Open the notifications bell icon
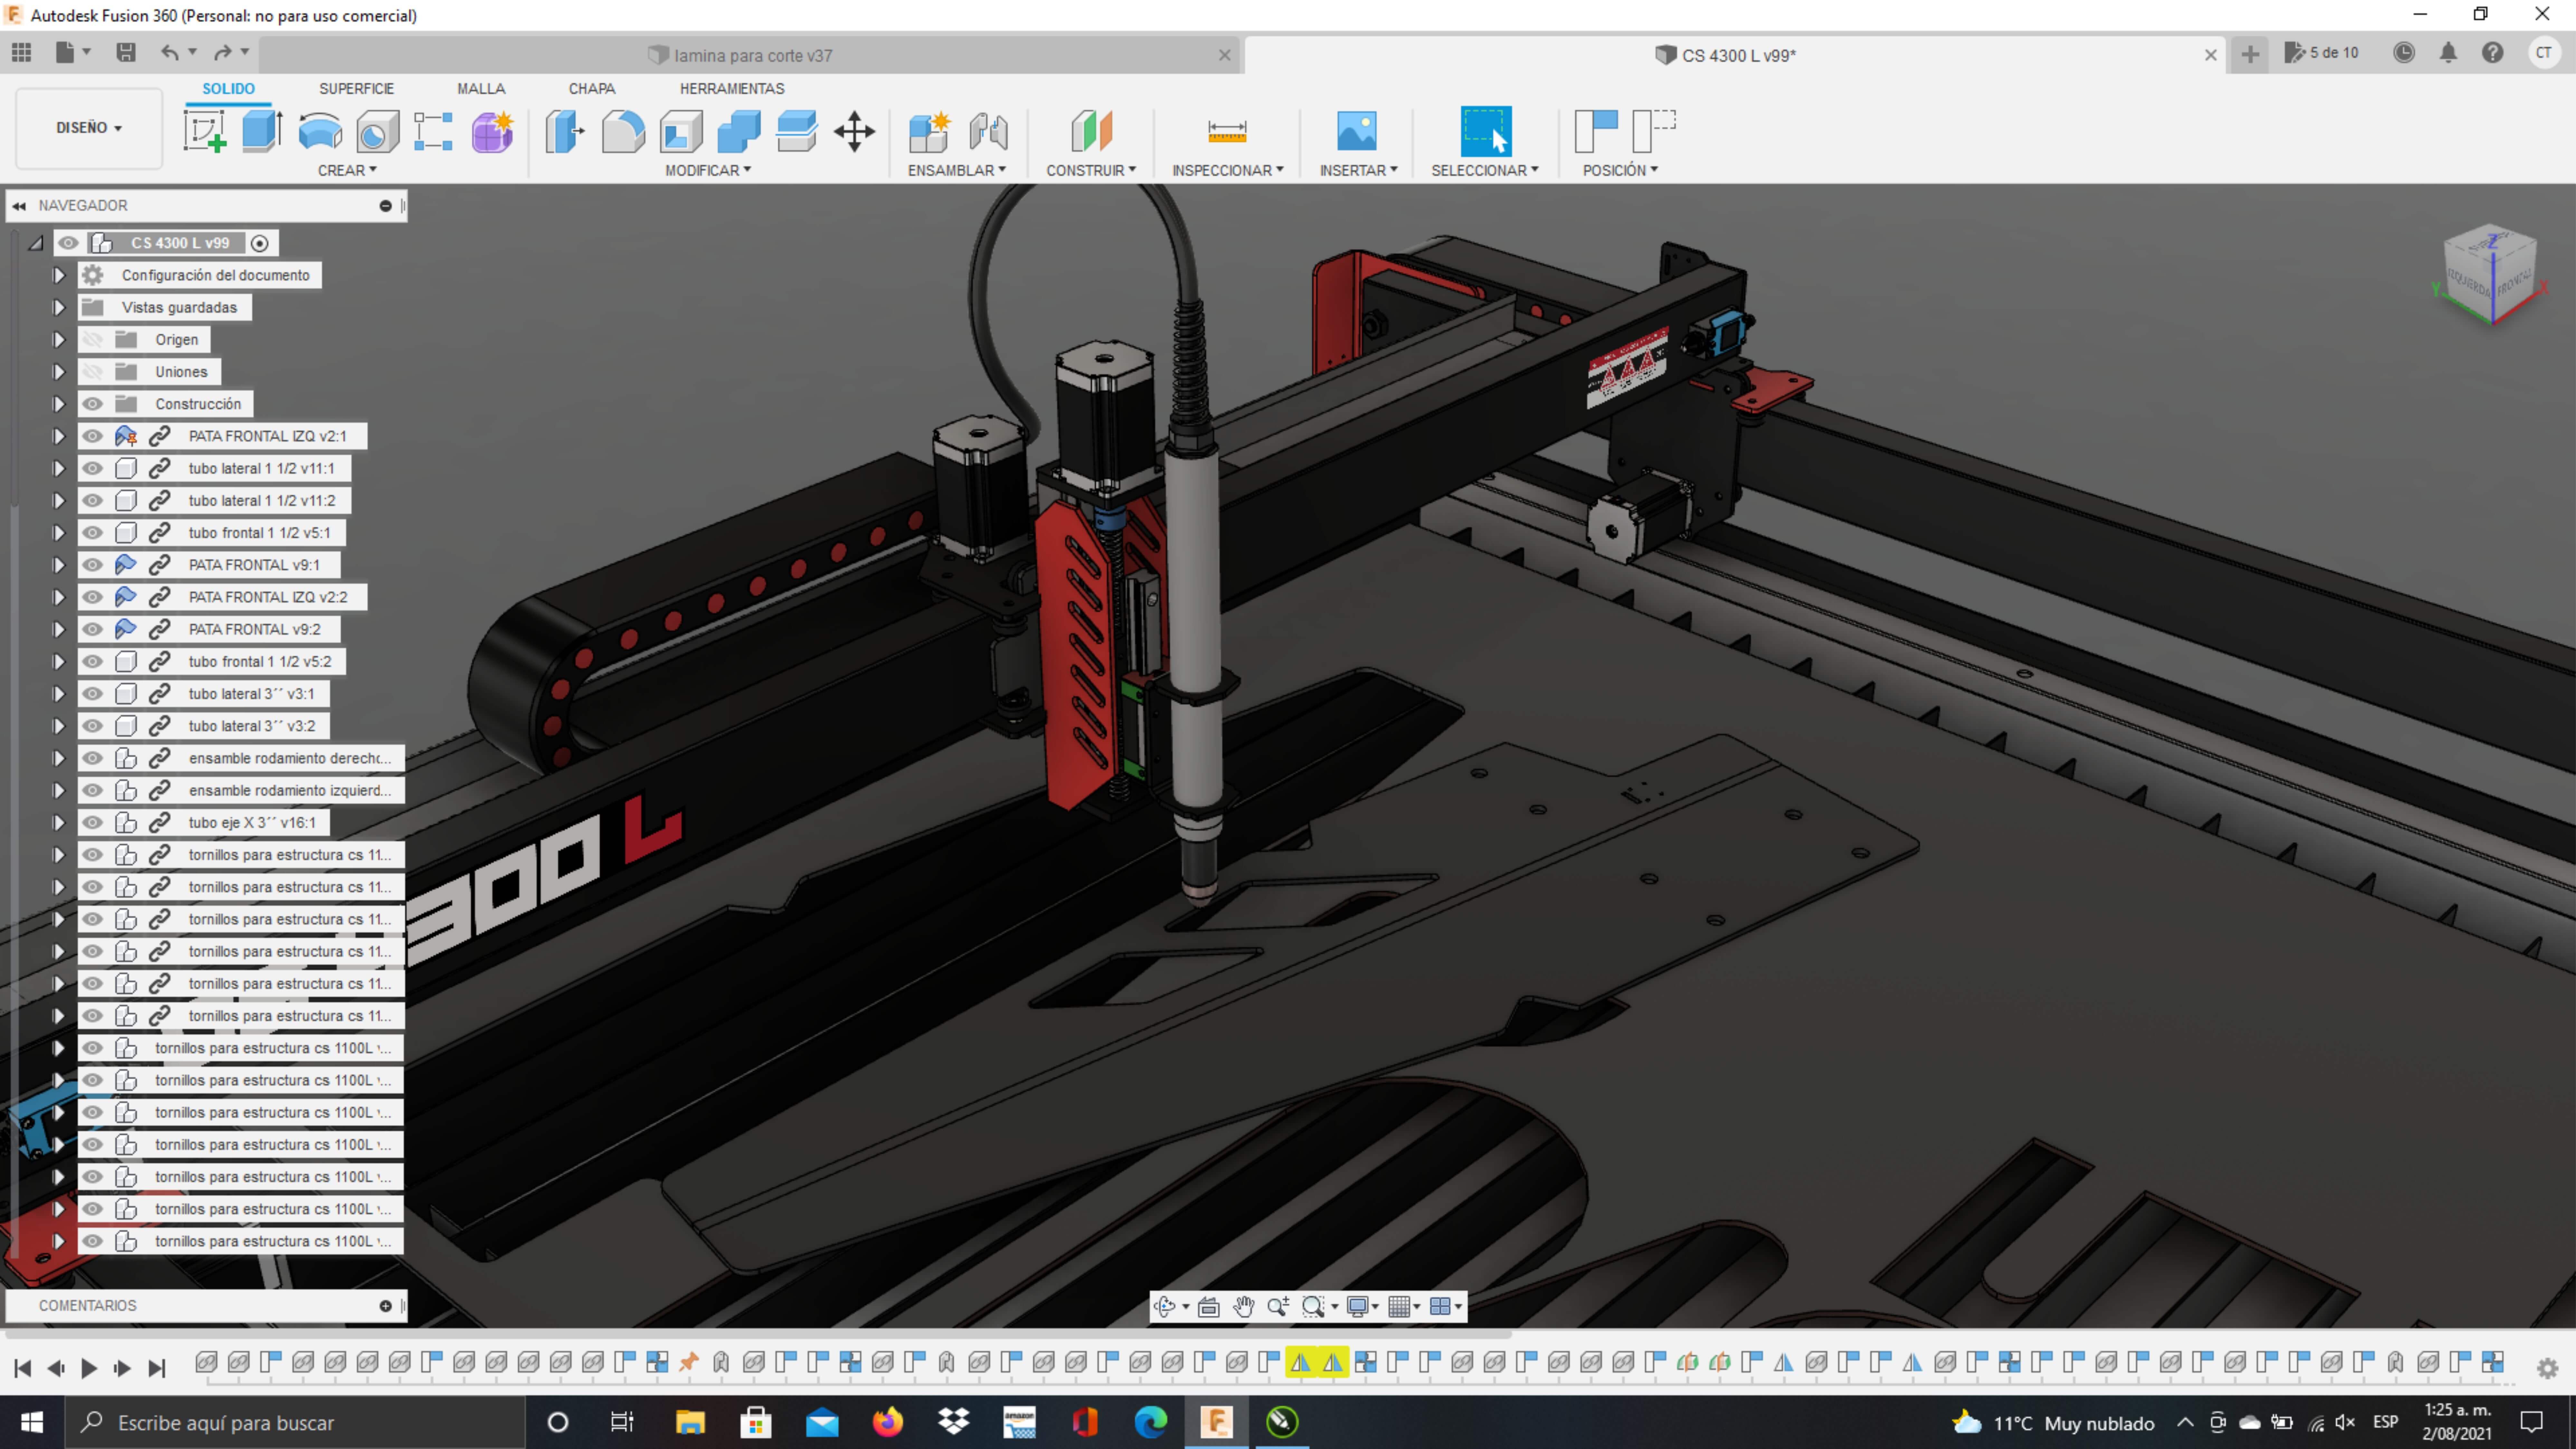This screenshot has height=1449, width=2576. (x=2448, y=53)
